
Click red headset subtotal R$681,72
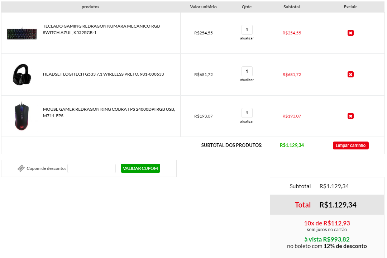pos(292,74)
